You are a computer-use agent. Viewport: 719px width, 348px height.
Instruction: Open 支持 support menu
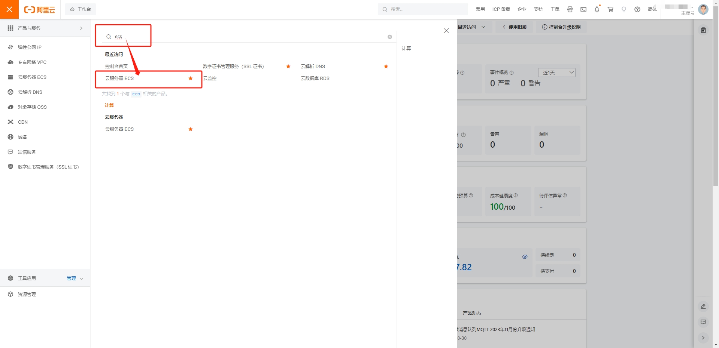pyautogui.click(x=539, y=9)
